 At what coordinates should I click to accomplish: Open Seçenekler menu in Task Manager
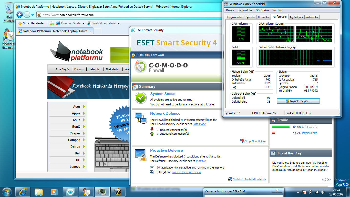[x=245, y=10]
